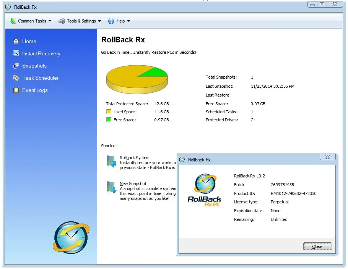Click the Common Tasks green arrow icon

pyautogui.click(x=13, y=21)
